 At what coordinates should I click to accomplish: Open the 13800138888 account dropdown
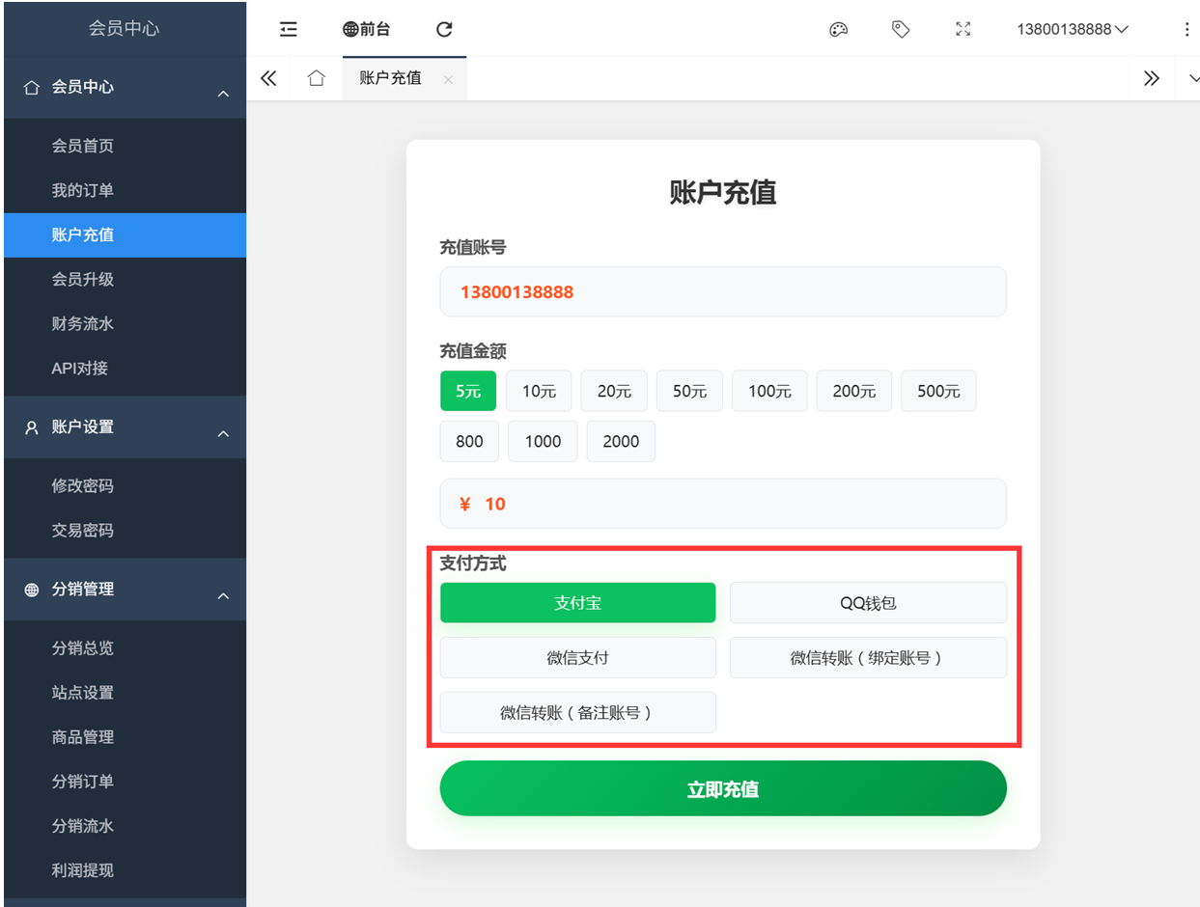[1072, 29]
